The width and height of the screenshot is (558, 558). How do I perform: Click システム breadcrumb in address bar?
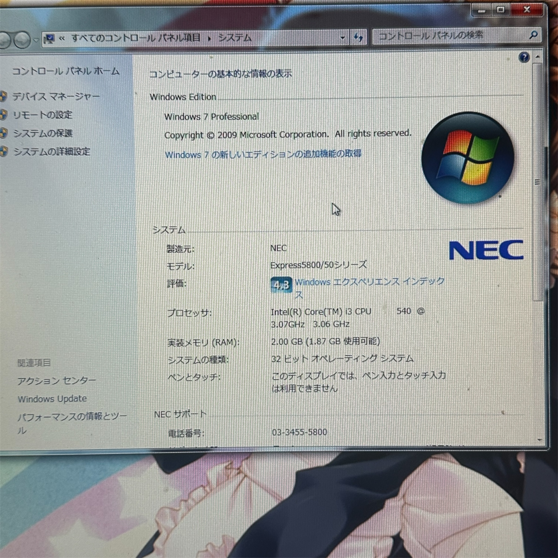click(x=235, y=38)
